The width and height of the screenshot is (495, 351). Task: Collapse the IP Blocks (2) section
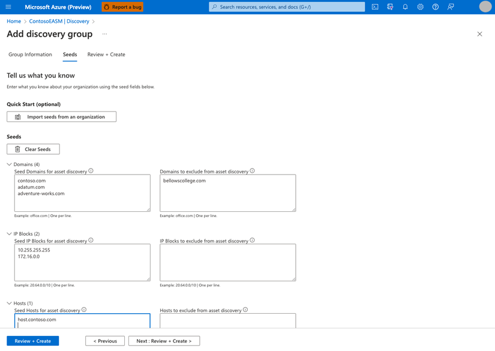pyautogui.click(x=8, y=233)
